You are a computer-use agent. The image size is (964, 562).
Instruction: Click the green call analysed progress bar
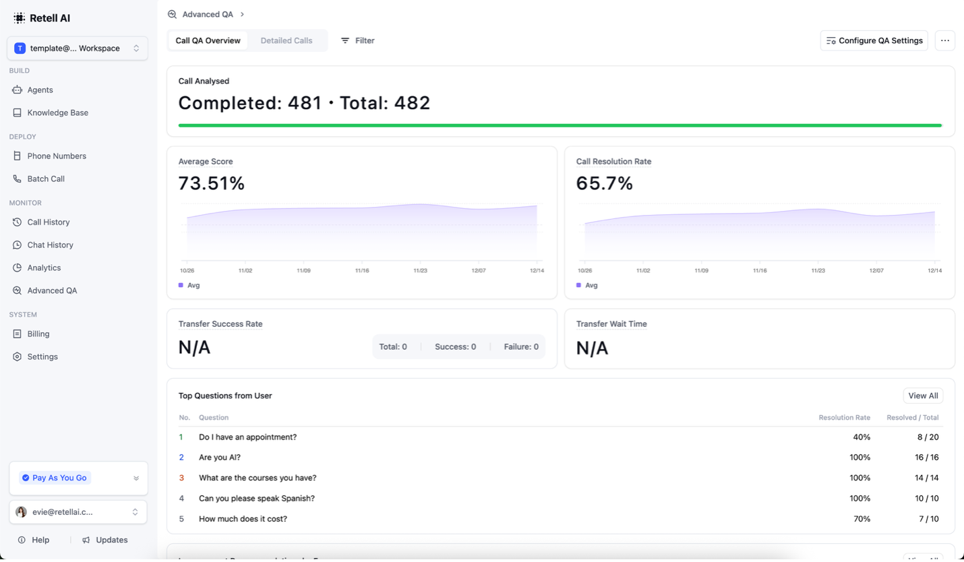point(560,125)
